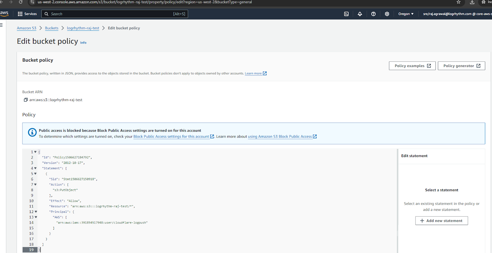Copy the bucket ARN with copy icon

click(26, 100)
